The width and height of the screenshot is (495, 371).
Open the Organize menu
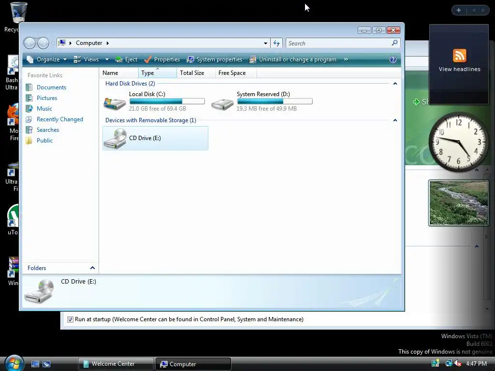pyautogui.click(x=47, y=59)
